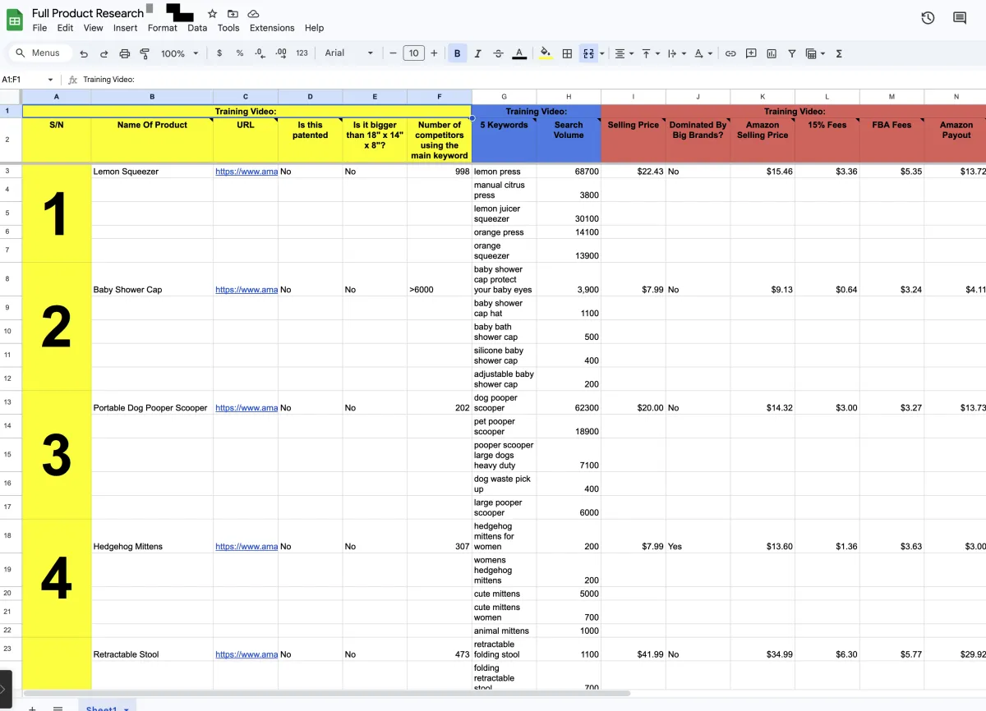
Task: Click the font size field
Action: 413,53
